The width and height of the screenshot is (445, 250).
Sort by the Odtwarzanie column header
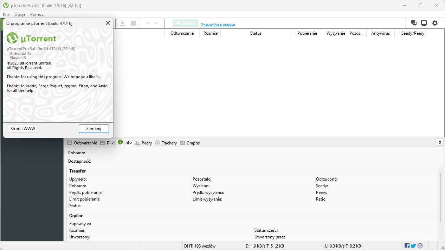pos(182,33)
